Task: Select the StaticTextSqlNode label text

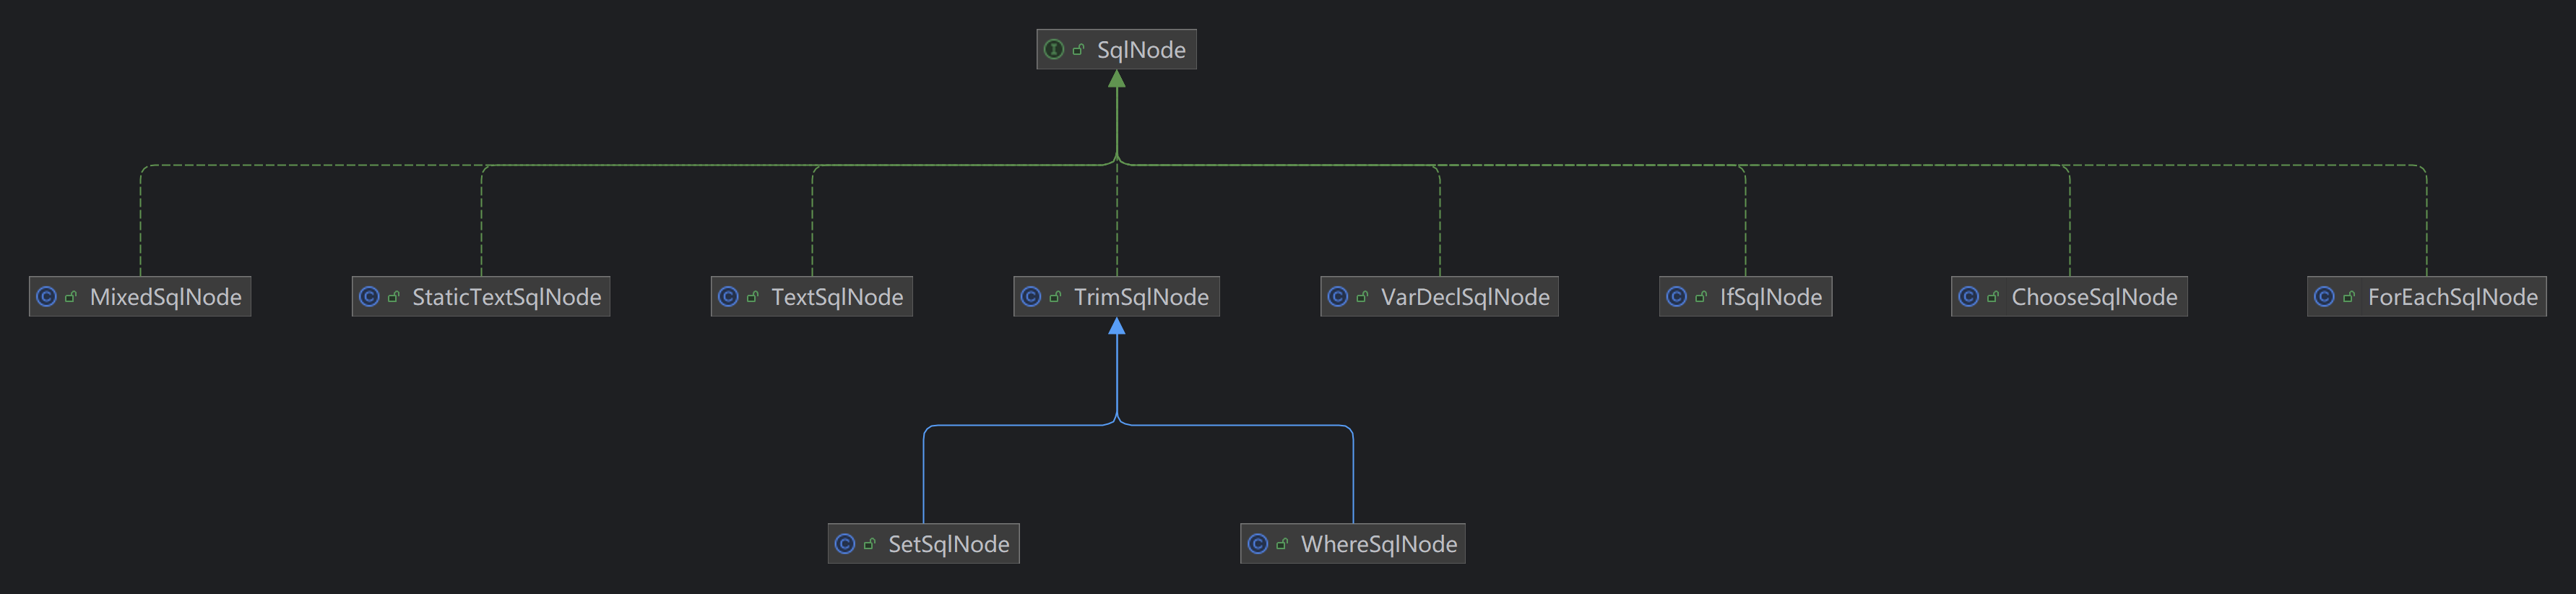Action: [x=507, y=297]
